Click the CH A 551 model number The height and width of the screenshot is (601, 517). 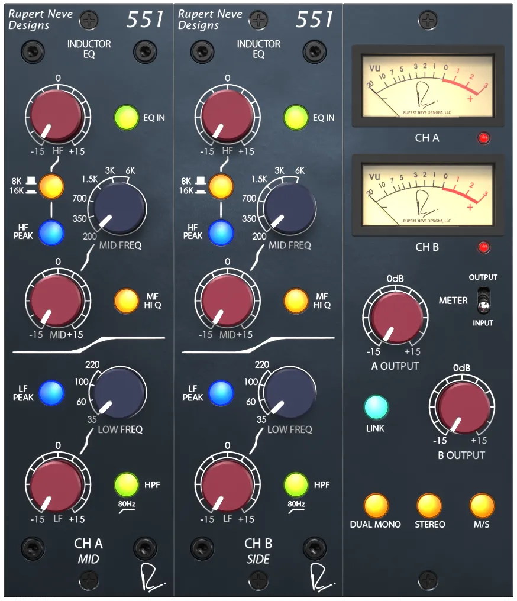pyautogui.click(x=146, y=20)
